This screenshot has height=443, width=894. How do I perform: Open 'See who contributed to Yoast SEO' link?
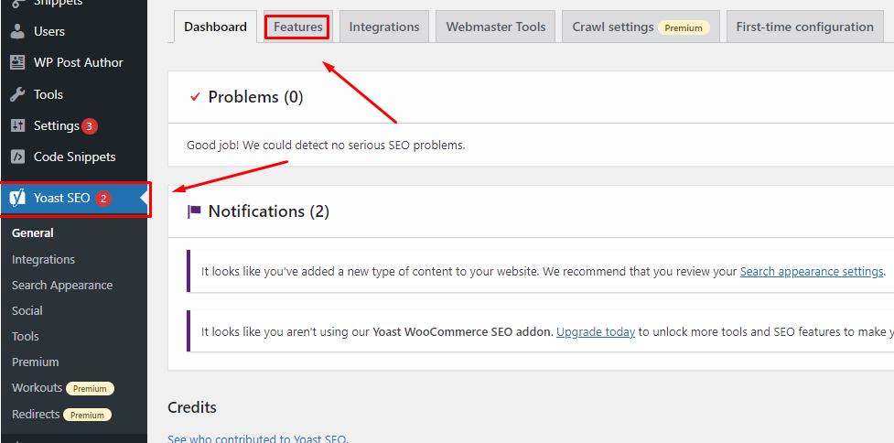coord(258,438)
